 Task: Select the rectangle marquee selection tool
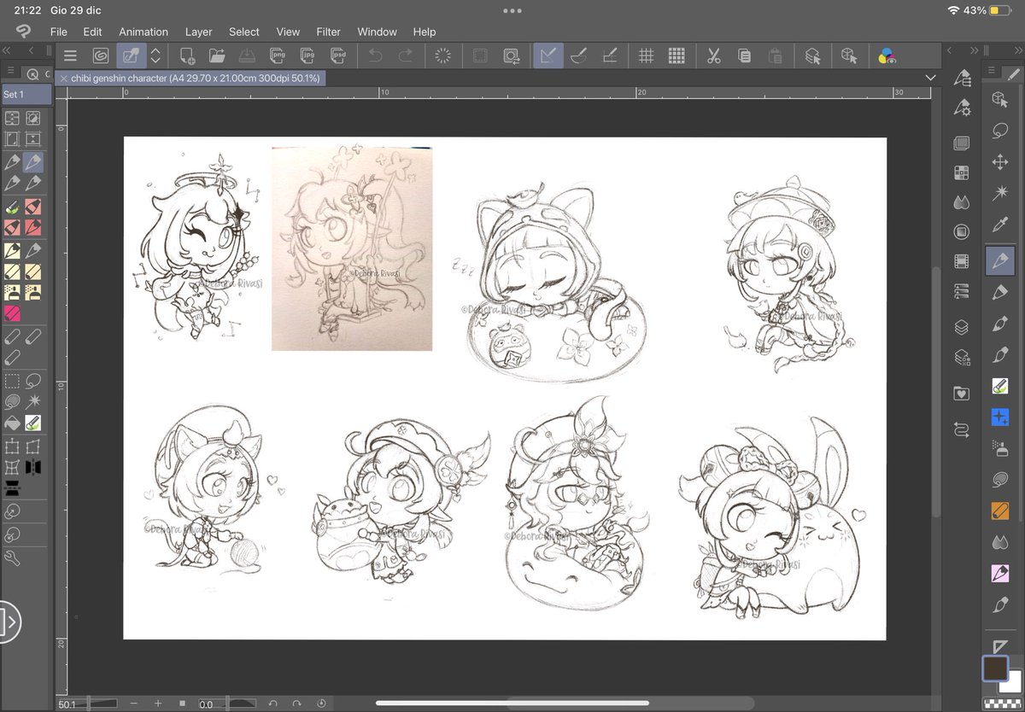(x=13, y=381)
